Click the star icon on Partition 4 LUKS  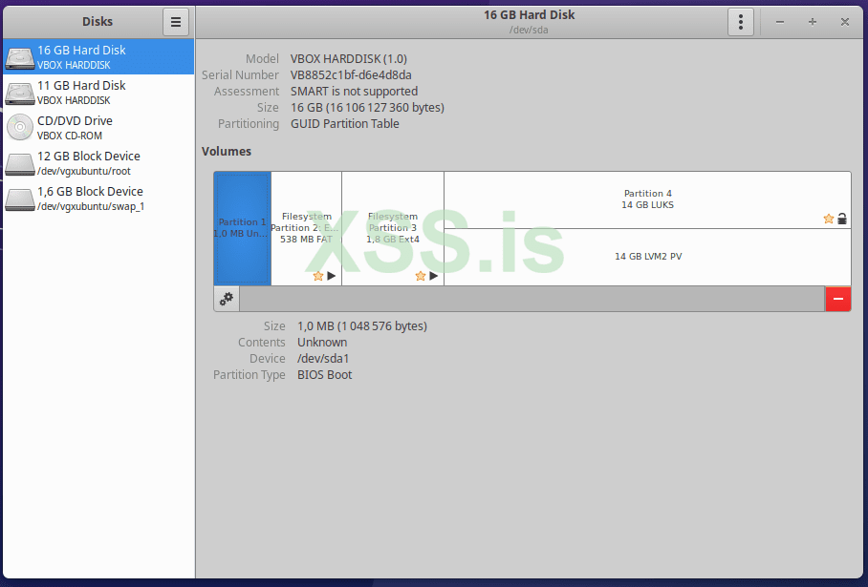click(828, 219)
